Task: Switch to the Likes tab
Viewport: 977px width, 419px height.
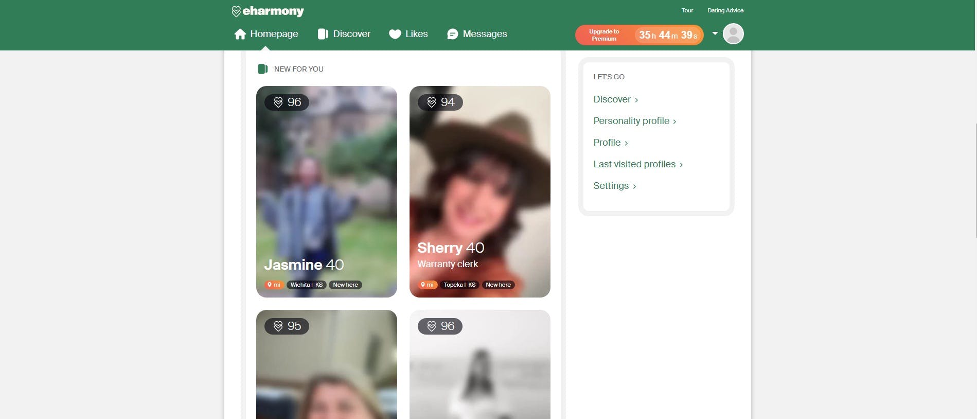Action: [416, 34]
